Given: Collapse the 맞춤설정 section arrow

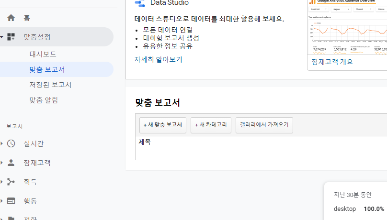Looking at the screenshot, I should tap(2, 37).
